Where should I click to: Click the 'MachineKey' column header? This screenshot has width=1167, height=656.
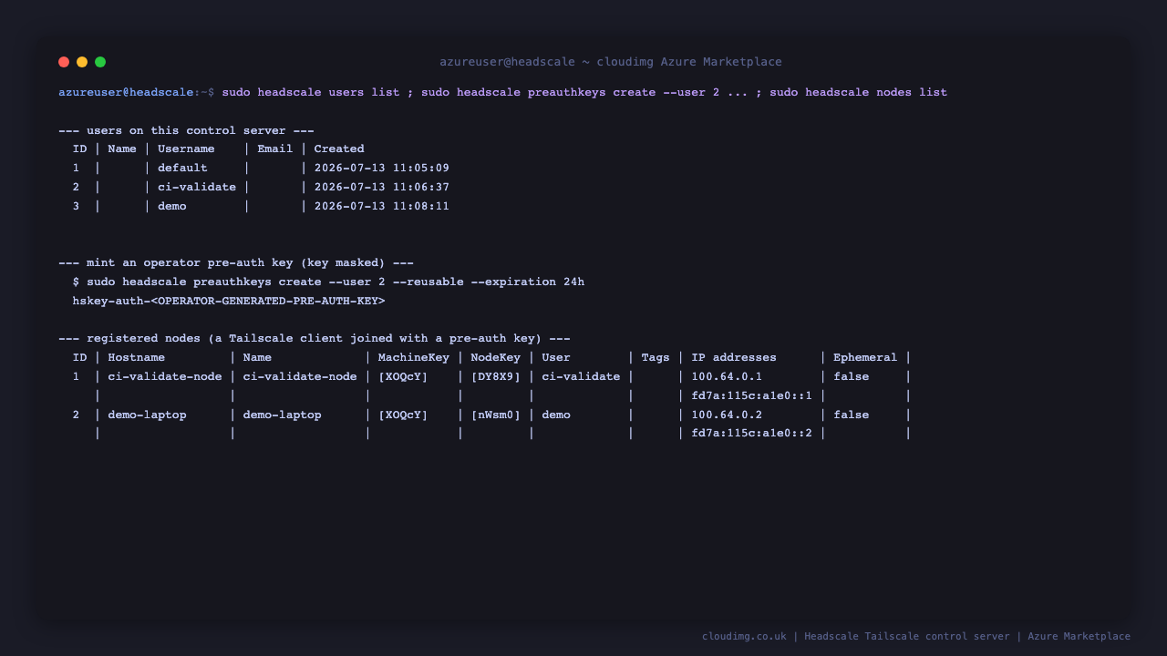point(414,357)
